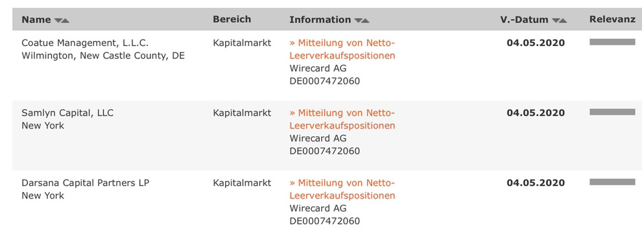
Task: Sort V.-Datum column descending with down arrow
Action: [x=556, y=21]
